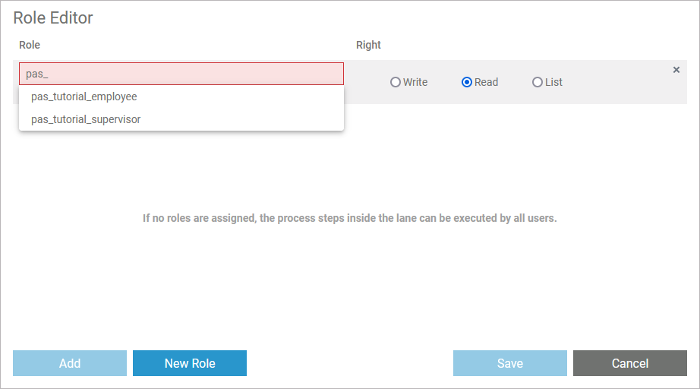Click the Role Editor dialog title

(x=53, y=17)
